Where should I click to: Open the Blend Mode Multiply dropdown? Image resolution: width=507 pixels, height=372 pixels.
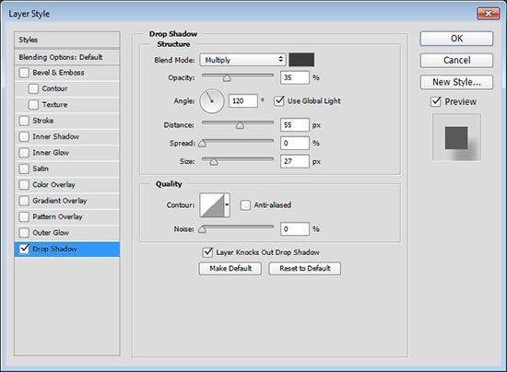click(x=242, y=60)
